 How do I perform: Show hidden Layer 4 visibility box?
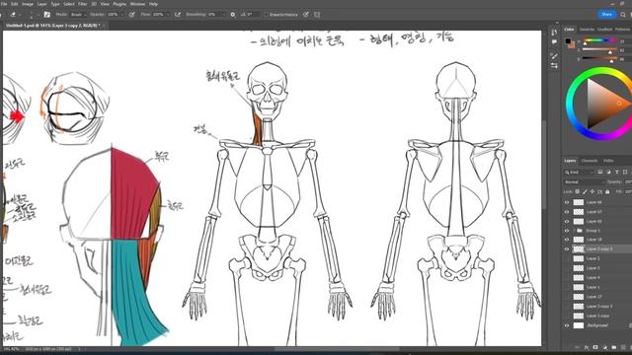tap(567, 278)
